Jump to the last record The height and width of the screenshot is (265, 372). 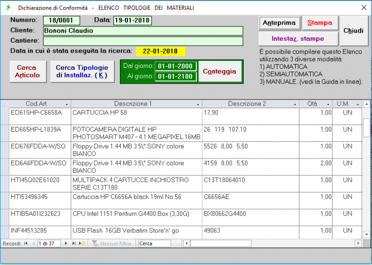pyautogui.click(x=74, y=243)
